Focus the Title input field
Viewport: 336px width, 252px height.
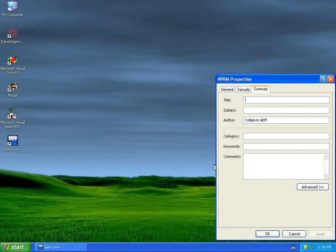[286, 100]
